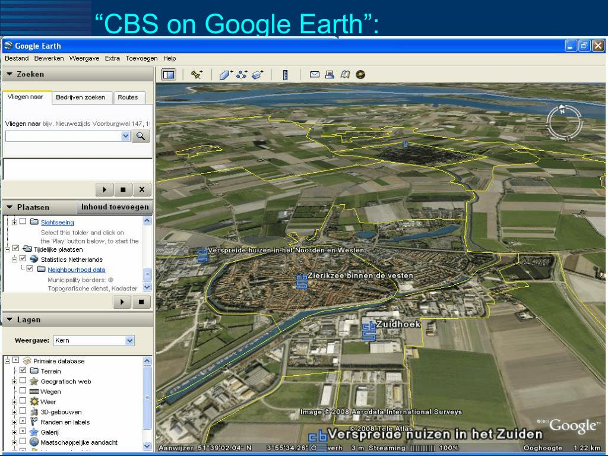Collapse the Primaire database tree node
The width and height of the screenshot is (608, 456).
7,361
